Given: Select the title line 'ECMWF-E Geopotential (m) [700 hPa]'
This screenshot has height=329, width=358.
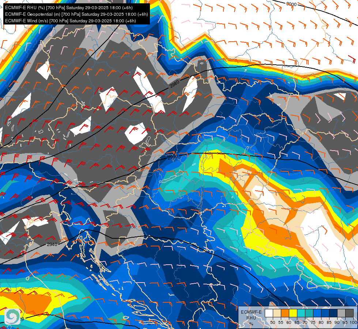Looking at the screenshot, I should [x=76, y=14].
